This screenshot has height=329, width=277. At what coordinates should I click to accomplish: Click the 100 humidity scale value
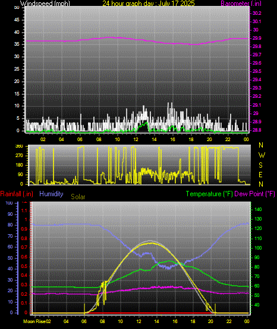(x=10, y=203)
